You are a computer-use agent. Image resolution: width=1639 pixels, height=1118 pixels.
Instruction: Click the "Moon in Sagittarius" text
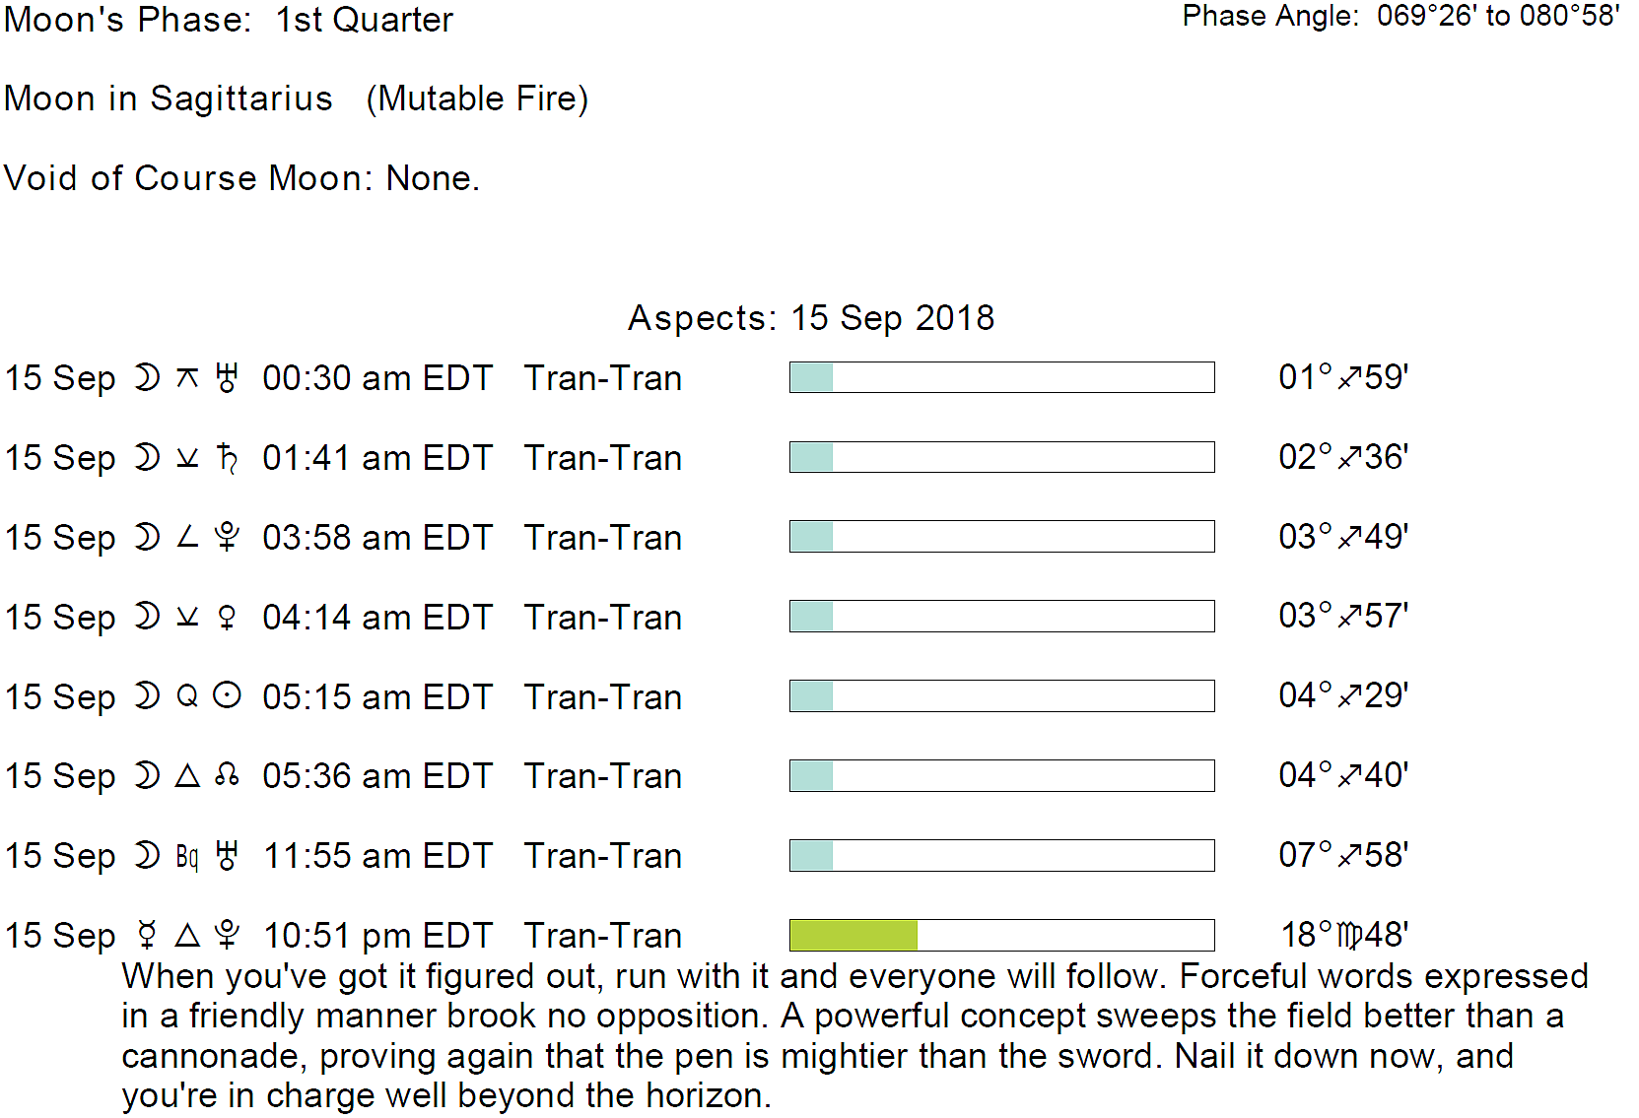[x=169, y=99]
